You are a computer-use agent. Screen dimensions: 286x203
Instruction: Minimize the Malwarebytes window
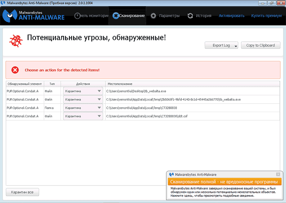point(263,3)
